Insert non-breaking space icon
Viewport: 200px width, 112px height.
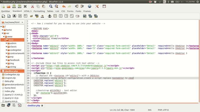tap(42, 16)
